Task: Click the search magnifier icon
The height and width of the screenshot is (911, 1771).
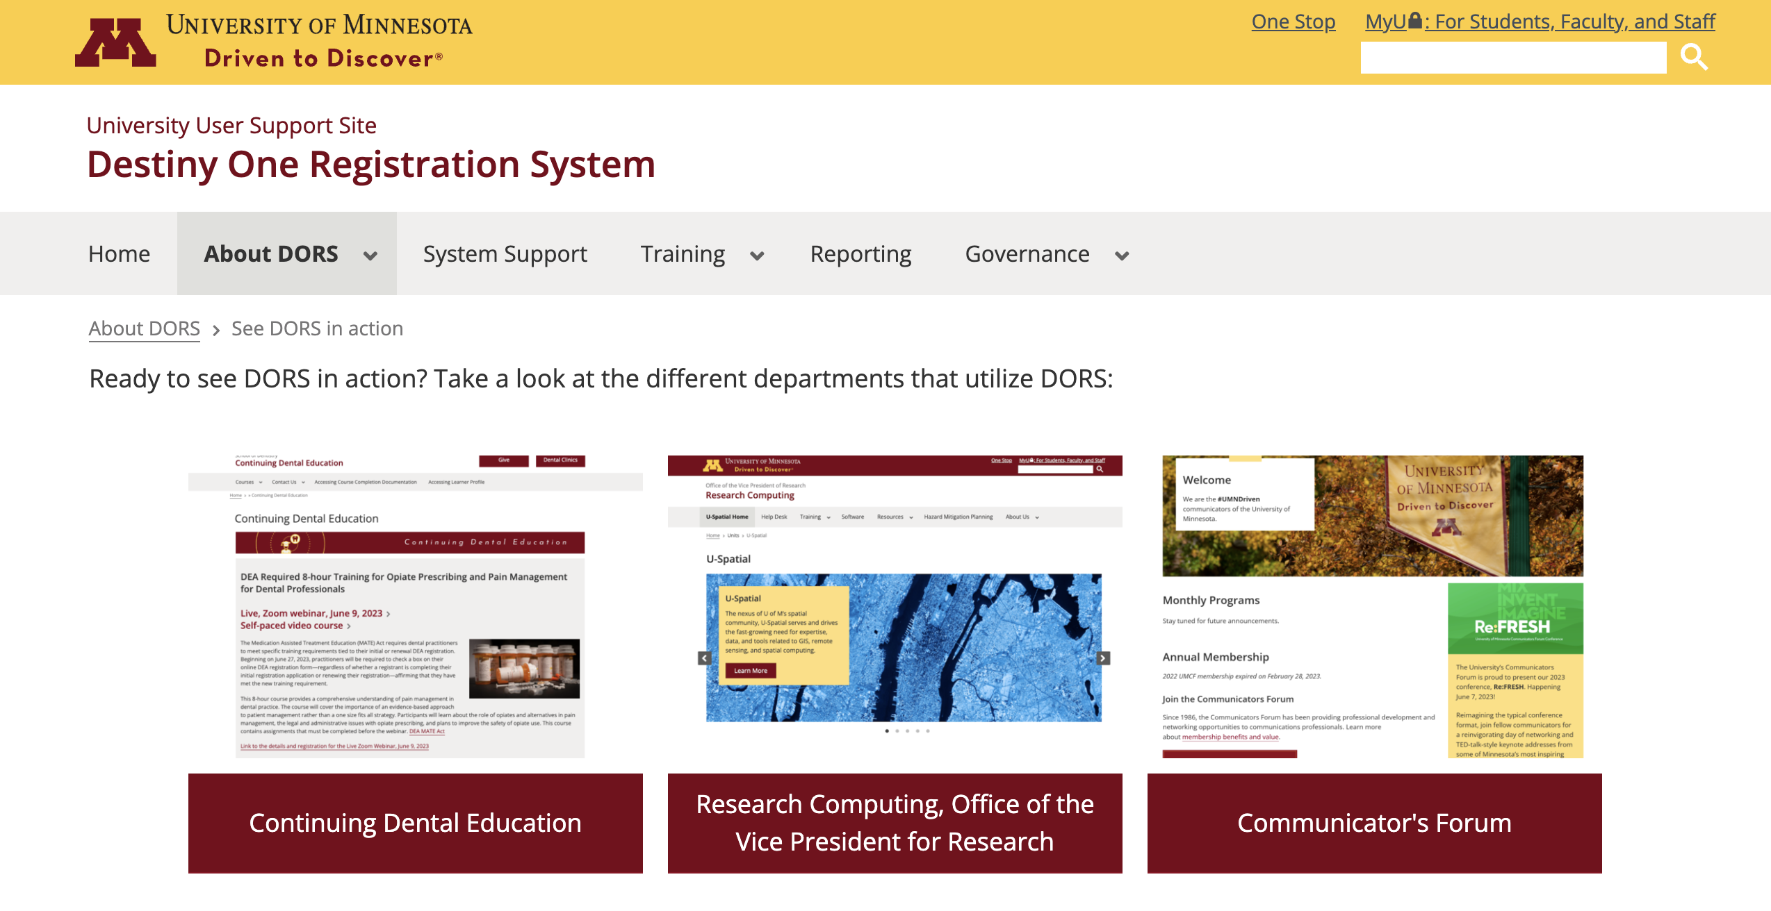Action: [1694, 57]
